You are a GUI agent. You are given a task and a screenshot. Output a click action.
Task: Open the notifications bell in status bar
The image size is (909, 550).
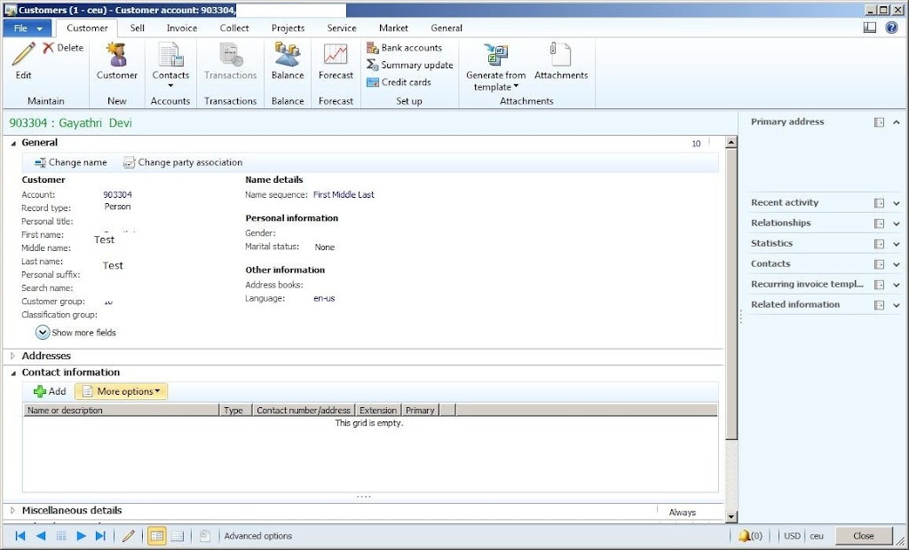pos(745,536)
